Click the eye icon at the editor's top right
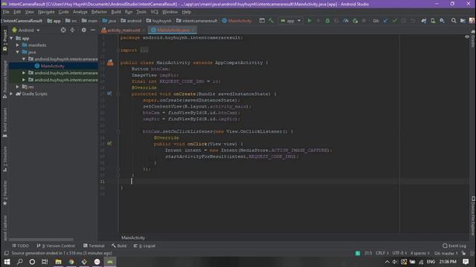 pos(467,36)
